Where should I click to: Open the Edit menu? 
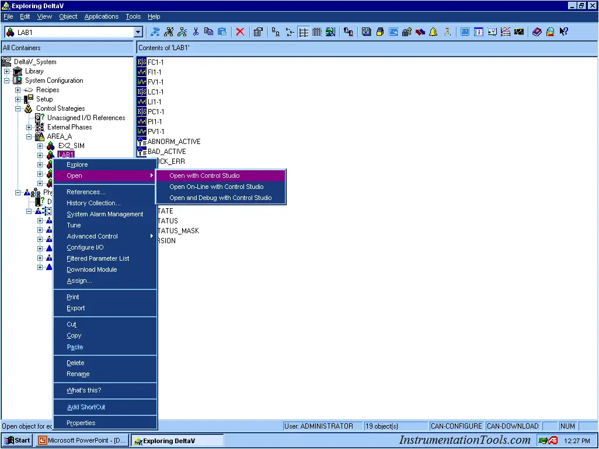[x=25, y=16]
